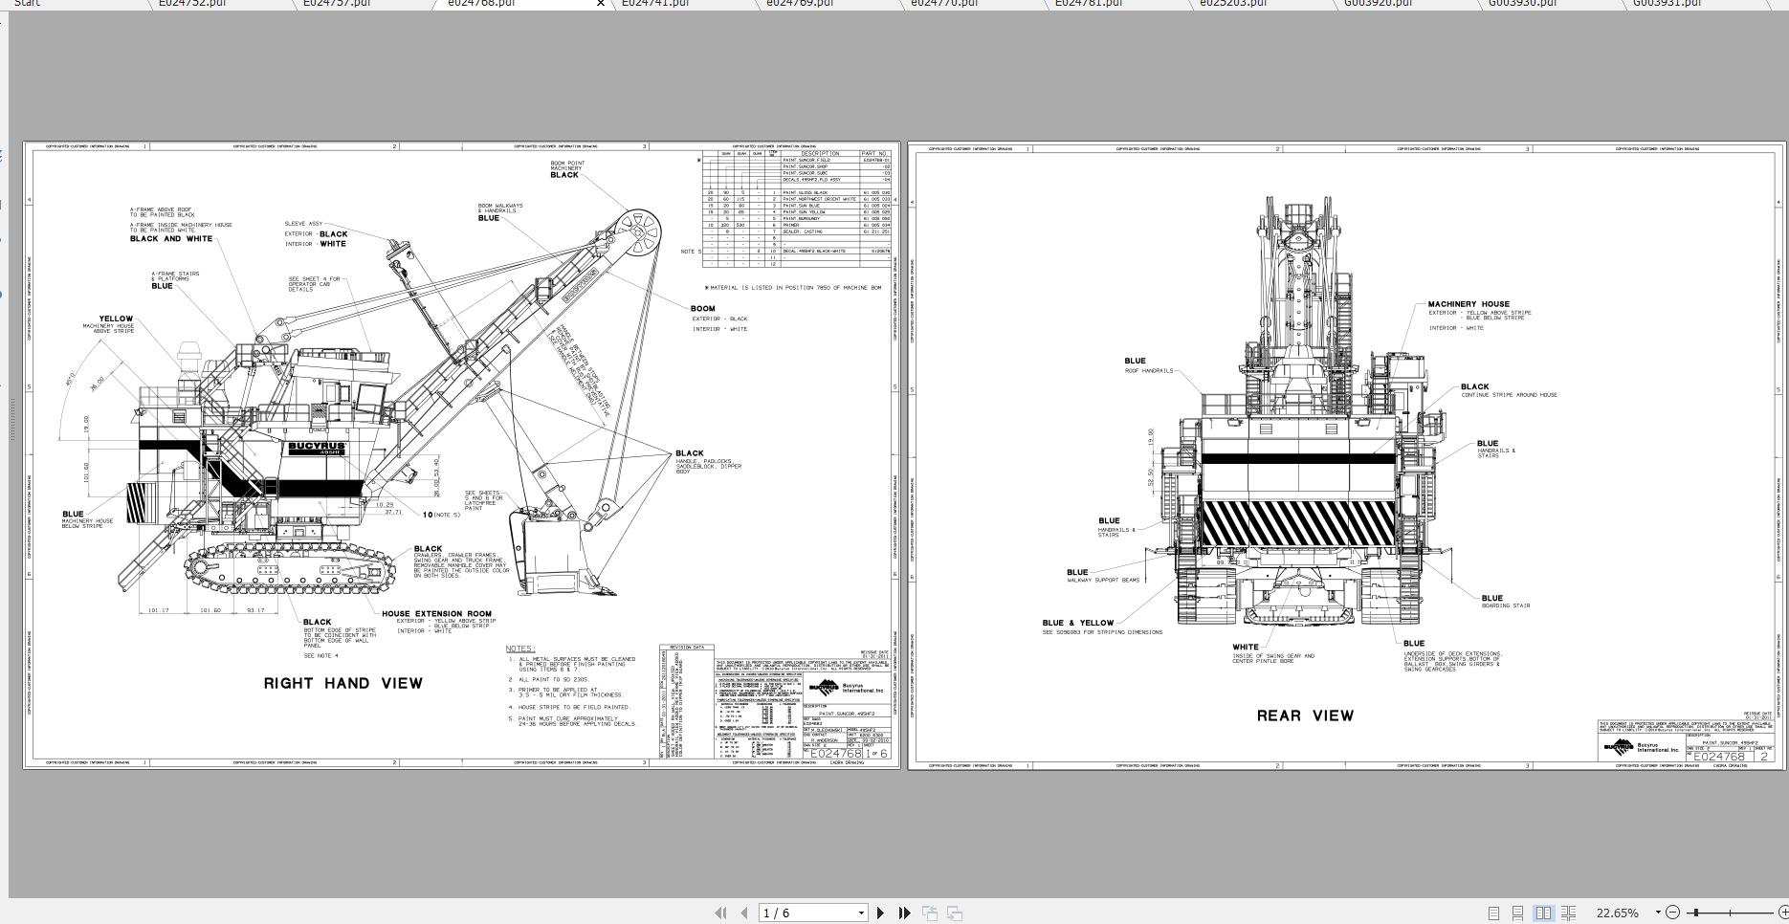Screen dimensions: 1789x924
Task: Click the zoom out minus icon
Action: 1673,912
